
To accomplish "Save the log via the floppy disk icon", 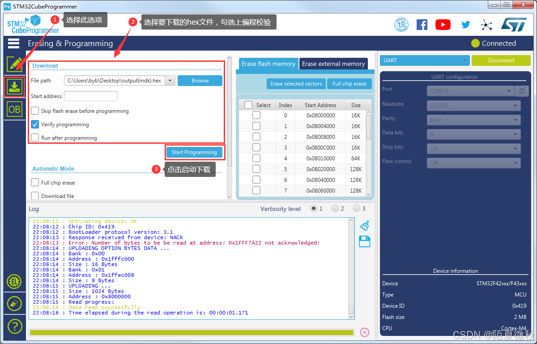I will pyautogui.click(x=364, y=241).
